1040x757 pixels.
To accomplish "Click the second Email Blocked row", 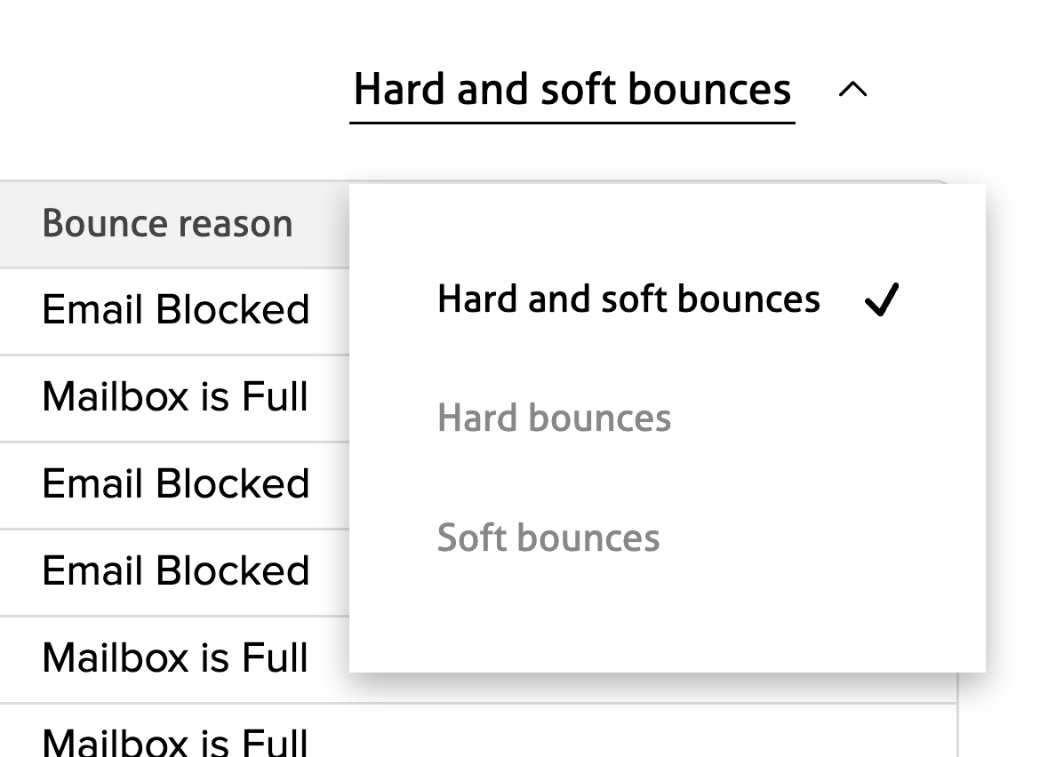I will pos(175,483).
